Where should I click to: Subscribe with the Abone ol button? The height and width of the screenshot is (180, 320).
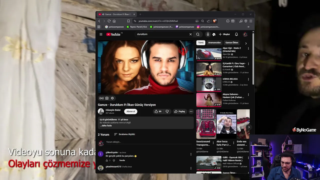[x=131, y=111]
